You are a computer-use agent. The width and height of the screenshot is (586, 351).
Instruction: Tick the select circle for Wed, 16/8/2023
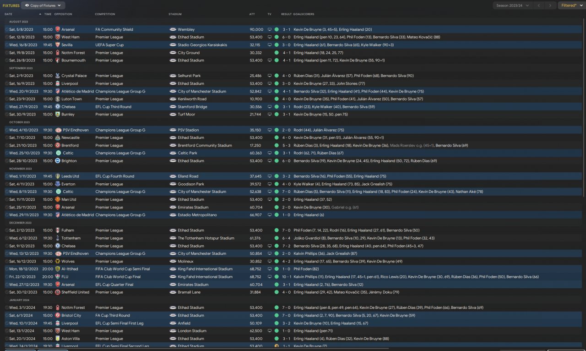tap(6, 45)
